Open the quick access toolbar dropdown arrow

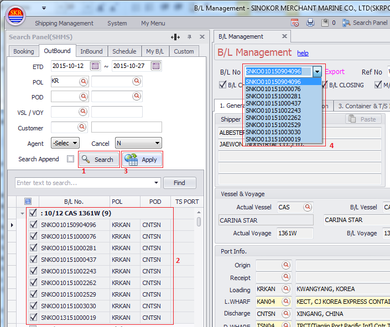pyautogui.click(x=44, y=8)
